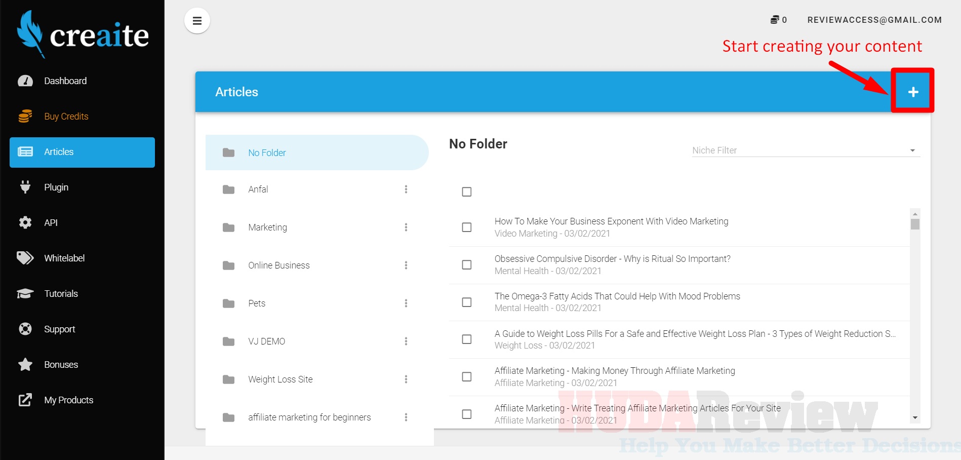Click the scrollbar down arrow
The image size is (961, 460).
click(915, 418)
